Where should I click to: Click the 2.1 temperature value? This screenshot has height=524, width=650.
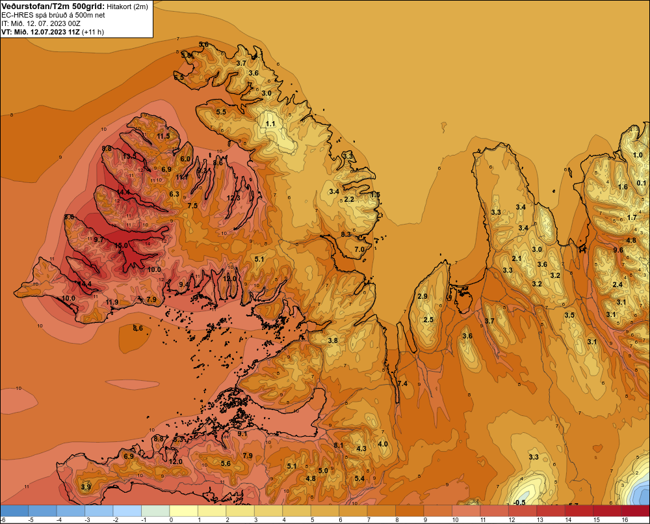[x=517, y=258]
